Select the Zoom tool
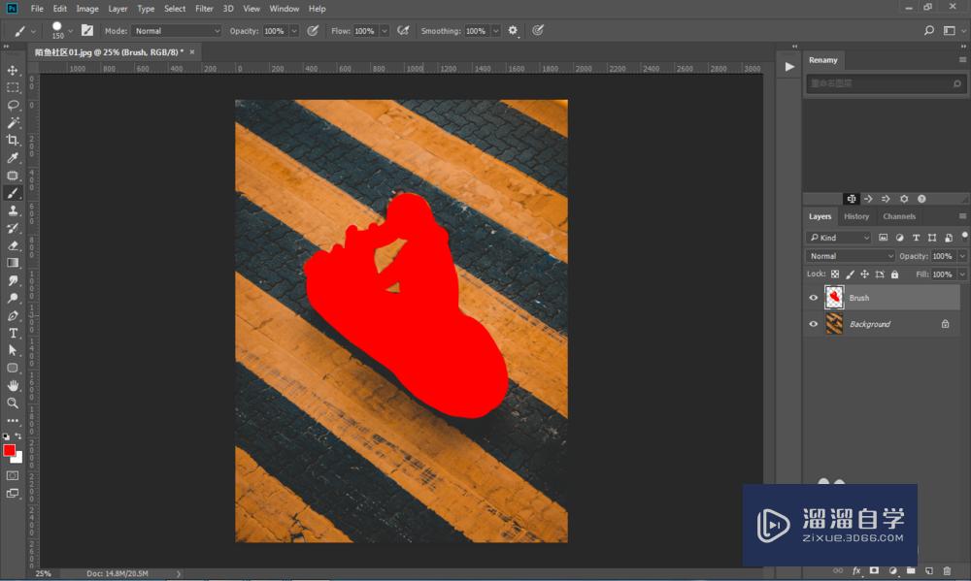The image size is (971, 581). coord(13,403)
